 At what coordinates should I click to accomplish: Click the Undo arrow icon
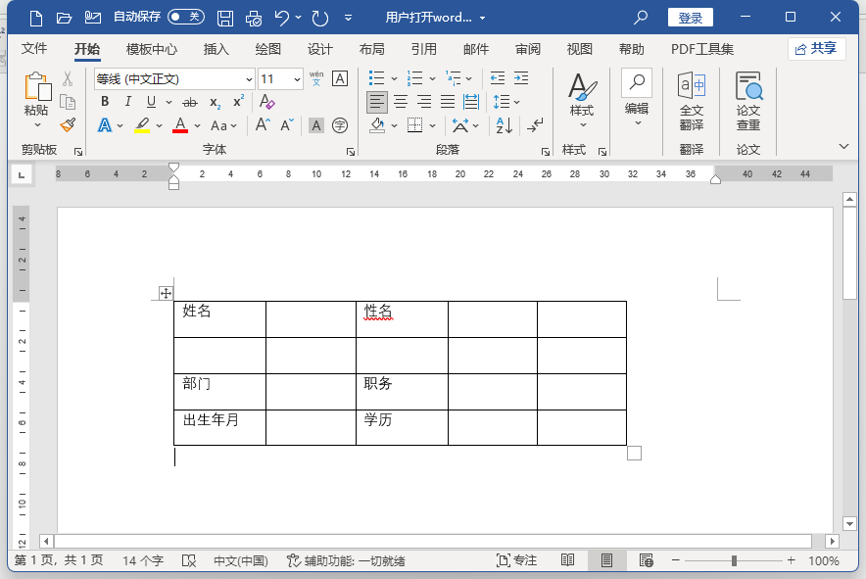coord(282,18)
